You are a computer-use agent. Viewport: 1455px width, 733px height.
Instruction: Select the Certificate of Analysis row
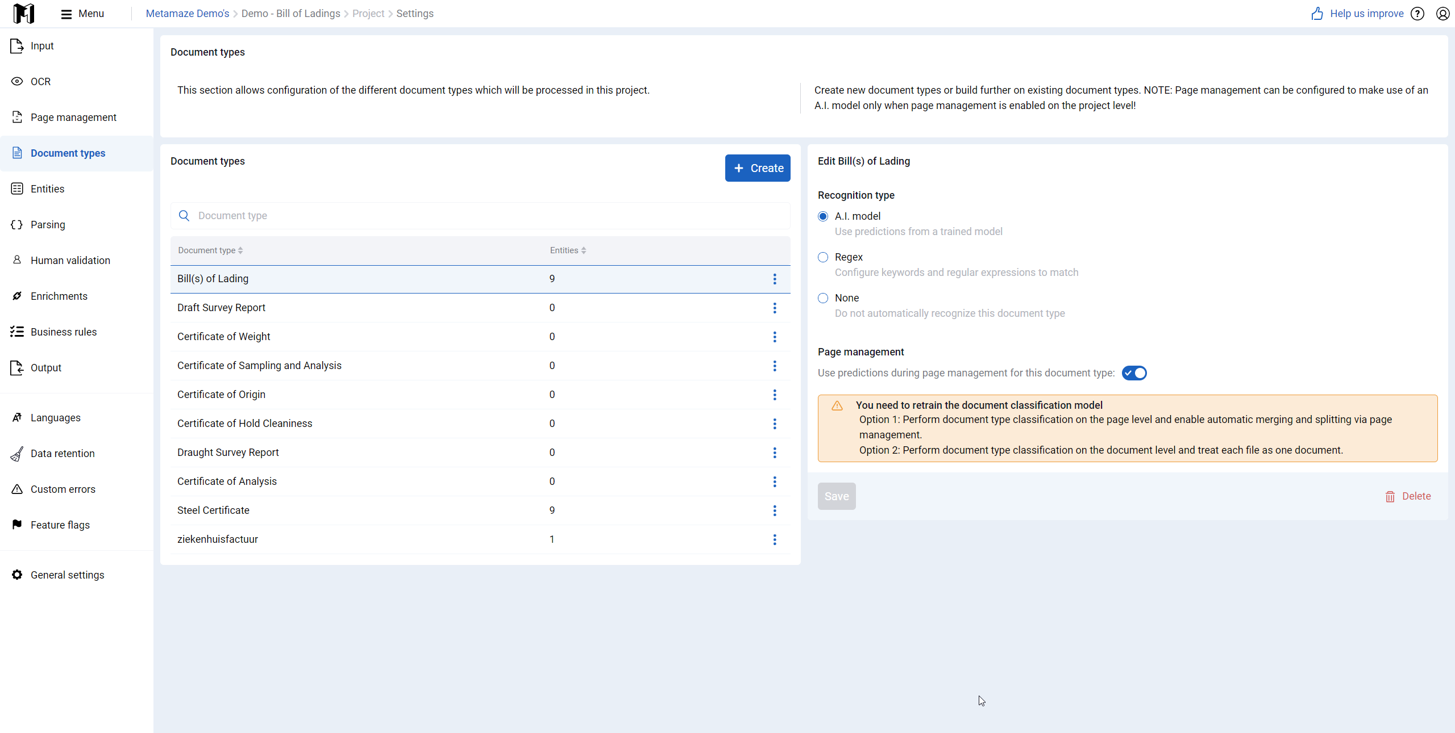[480, 481]
